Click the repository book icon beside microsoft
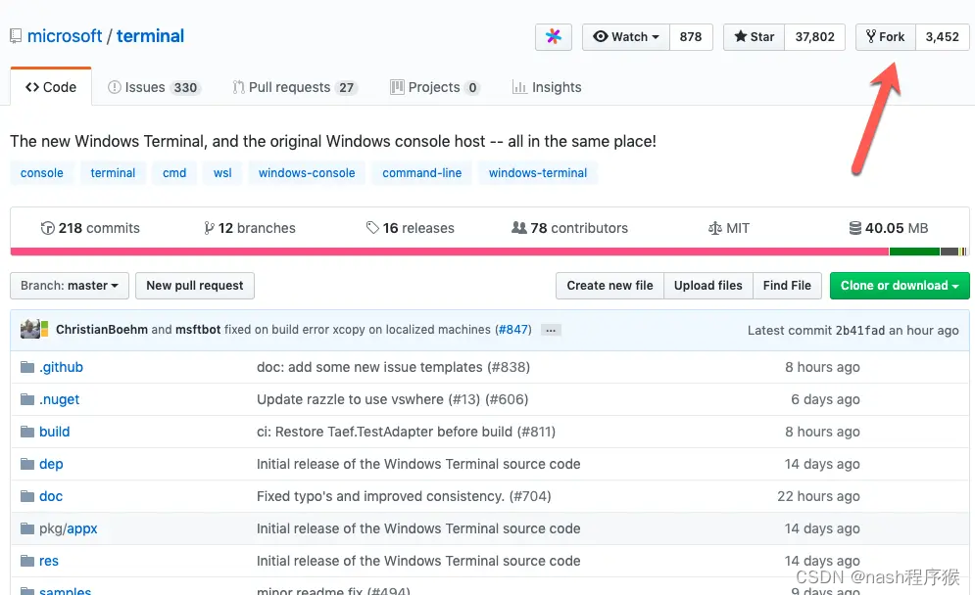 tap(16, 36)
